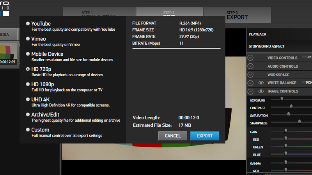
Task: Open the Media panel tab
Action: [8, 35]
